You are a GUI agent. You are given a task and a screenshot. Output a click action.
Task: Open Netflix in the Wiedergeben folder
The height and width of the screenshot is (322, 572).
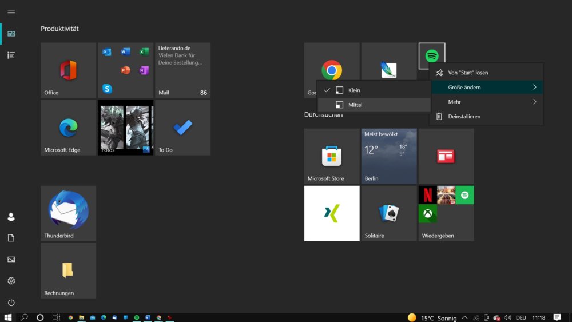[x=427, y=195]
